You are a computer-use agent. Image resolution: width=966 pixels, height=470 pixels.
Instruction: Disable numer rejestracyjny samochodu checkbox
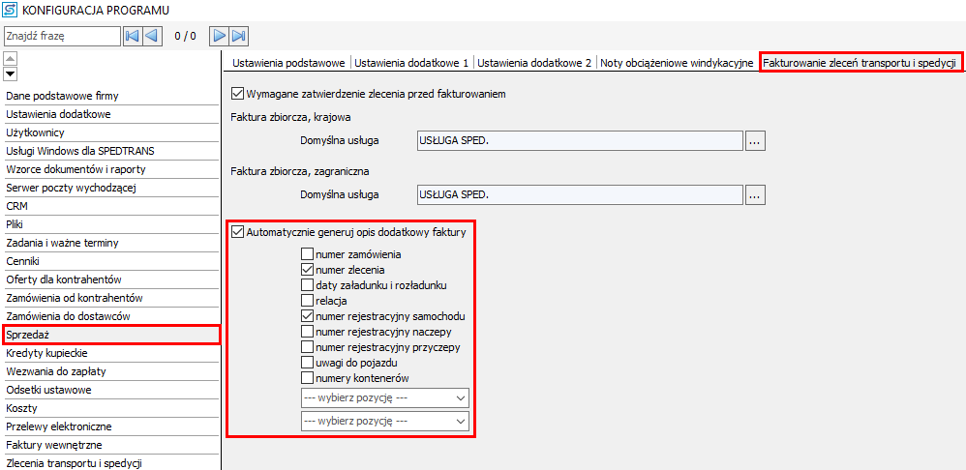click(x=308, y=316)
